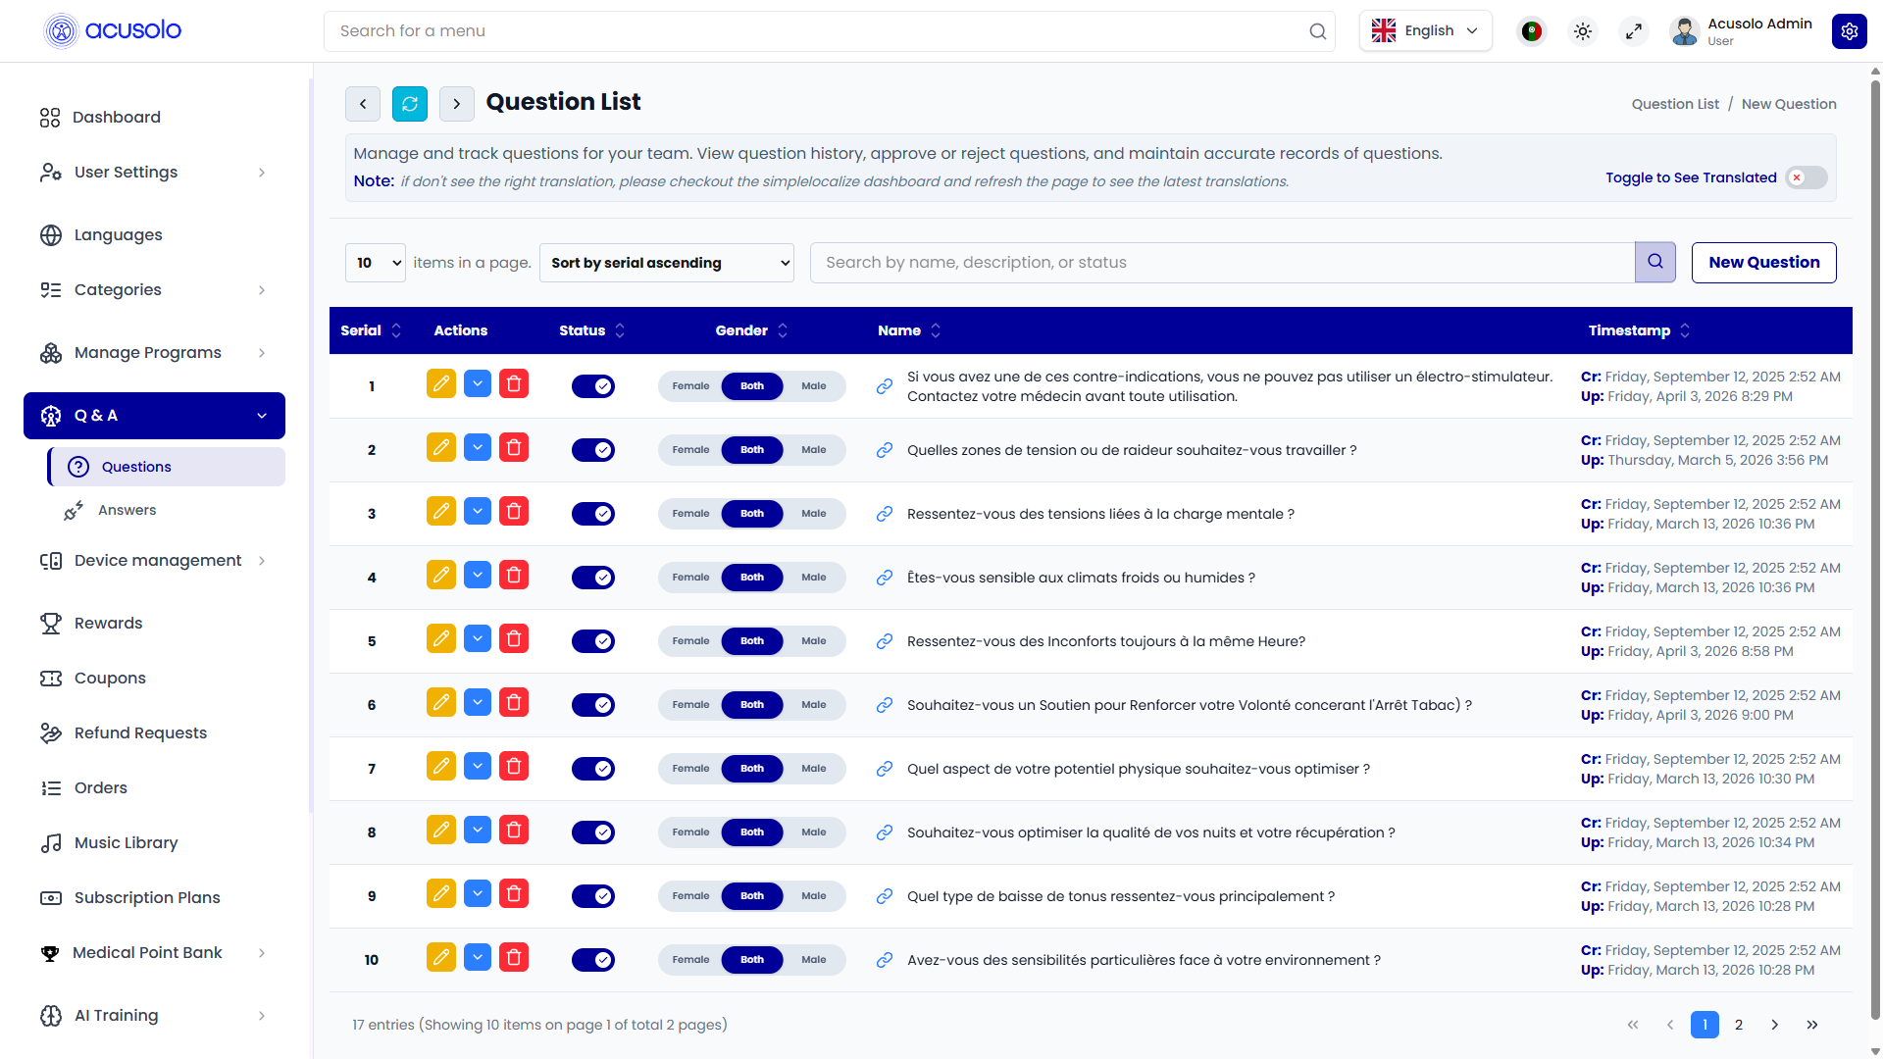The height and width of the screenshot is (1059, 1883).
Task: Sort table by the Name column
Action: tap(936, 330)
